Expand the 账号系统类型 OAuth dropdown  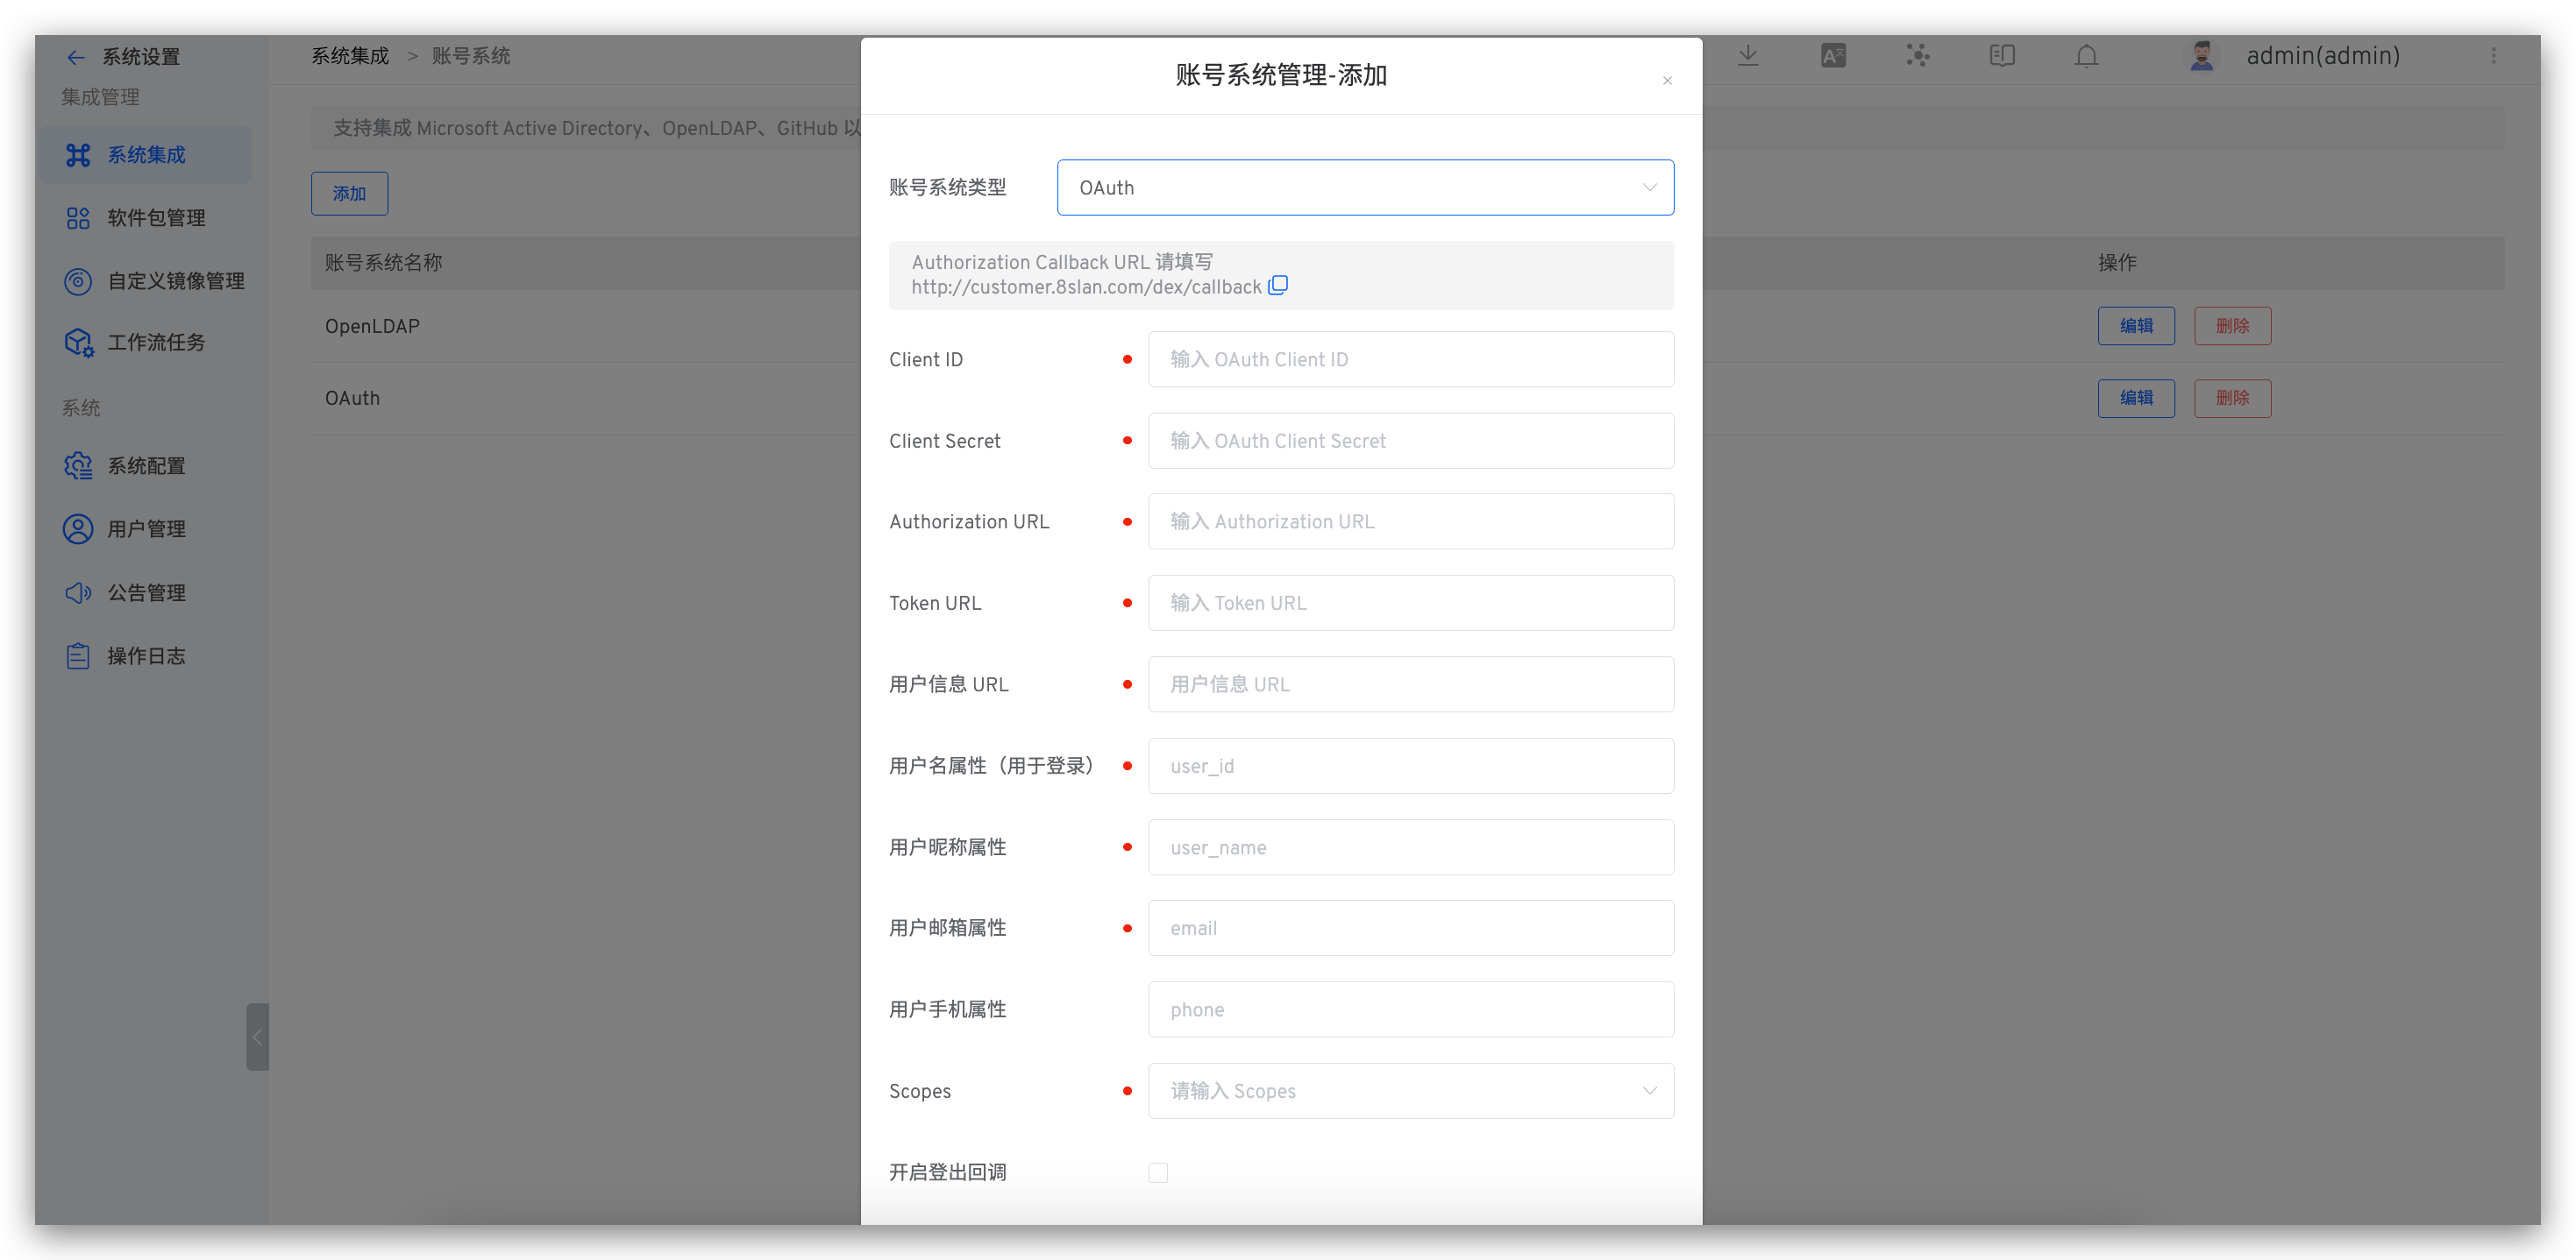1365,188
